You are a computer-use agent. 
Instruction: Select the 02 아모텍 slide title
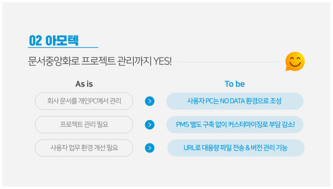click(54, 40)
